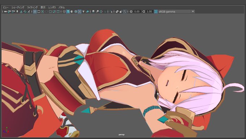Toggle the Use Default Material icon
The height and width of the screenshot is (139, 246).
point(72,12)
